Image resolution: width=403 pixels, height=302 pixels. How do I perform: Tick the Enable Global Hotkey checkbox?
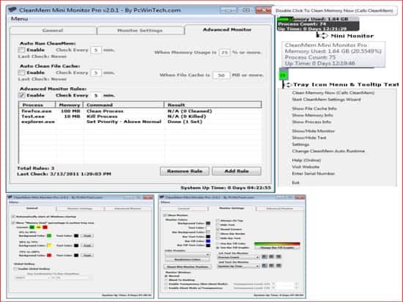pos(15,269)
